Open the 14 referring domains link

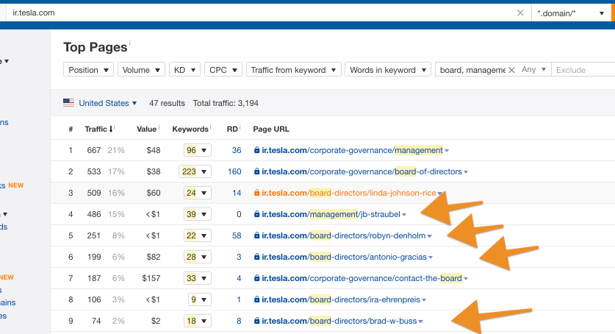[x=237, y=193]
